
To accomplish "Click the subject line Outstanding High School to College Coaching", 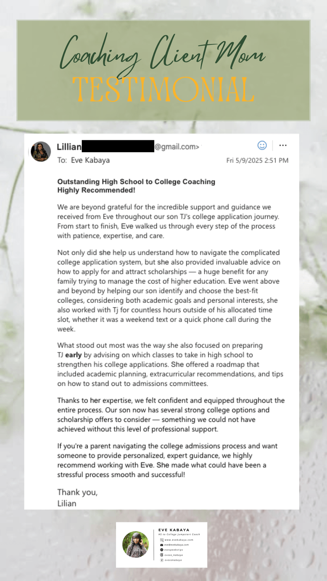I will tap(136, 182).
